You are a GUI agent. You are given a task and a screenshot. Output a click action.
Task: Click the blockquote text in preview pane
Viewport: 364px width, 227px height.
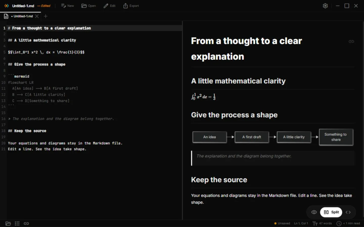coord(244,156)
